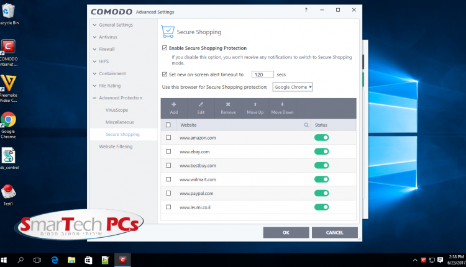Viewport: 466px width, 267px height.
Task: Check the www.walmart.com row checkbox
Action: pyautogui.click(x=168, y=179)
